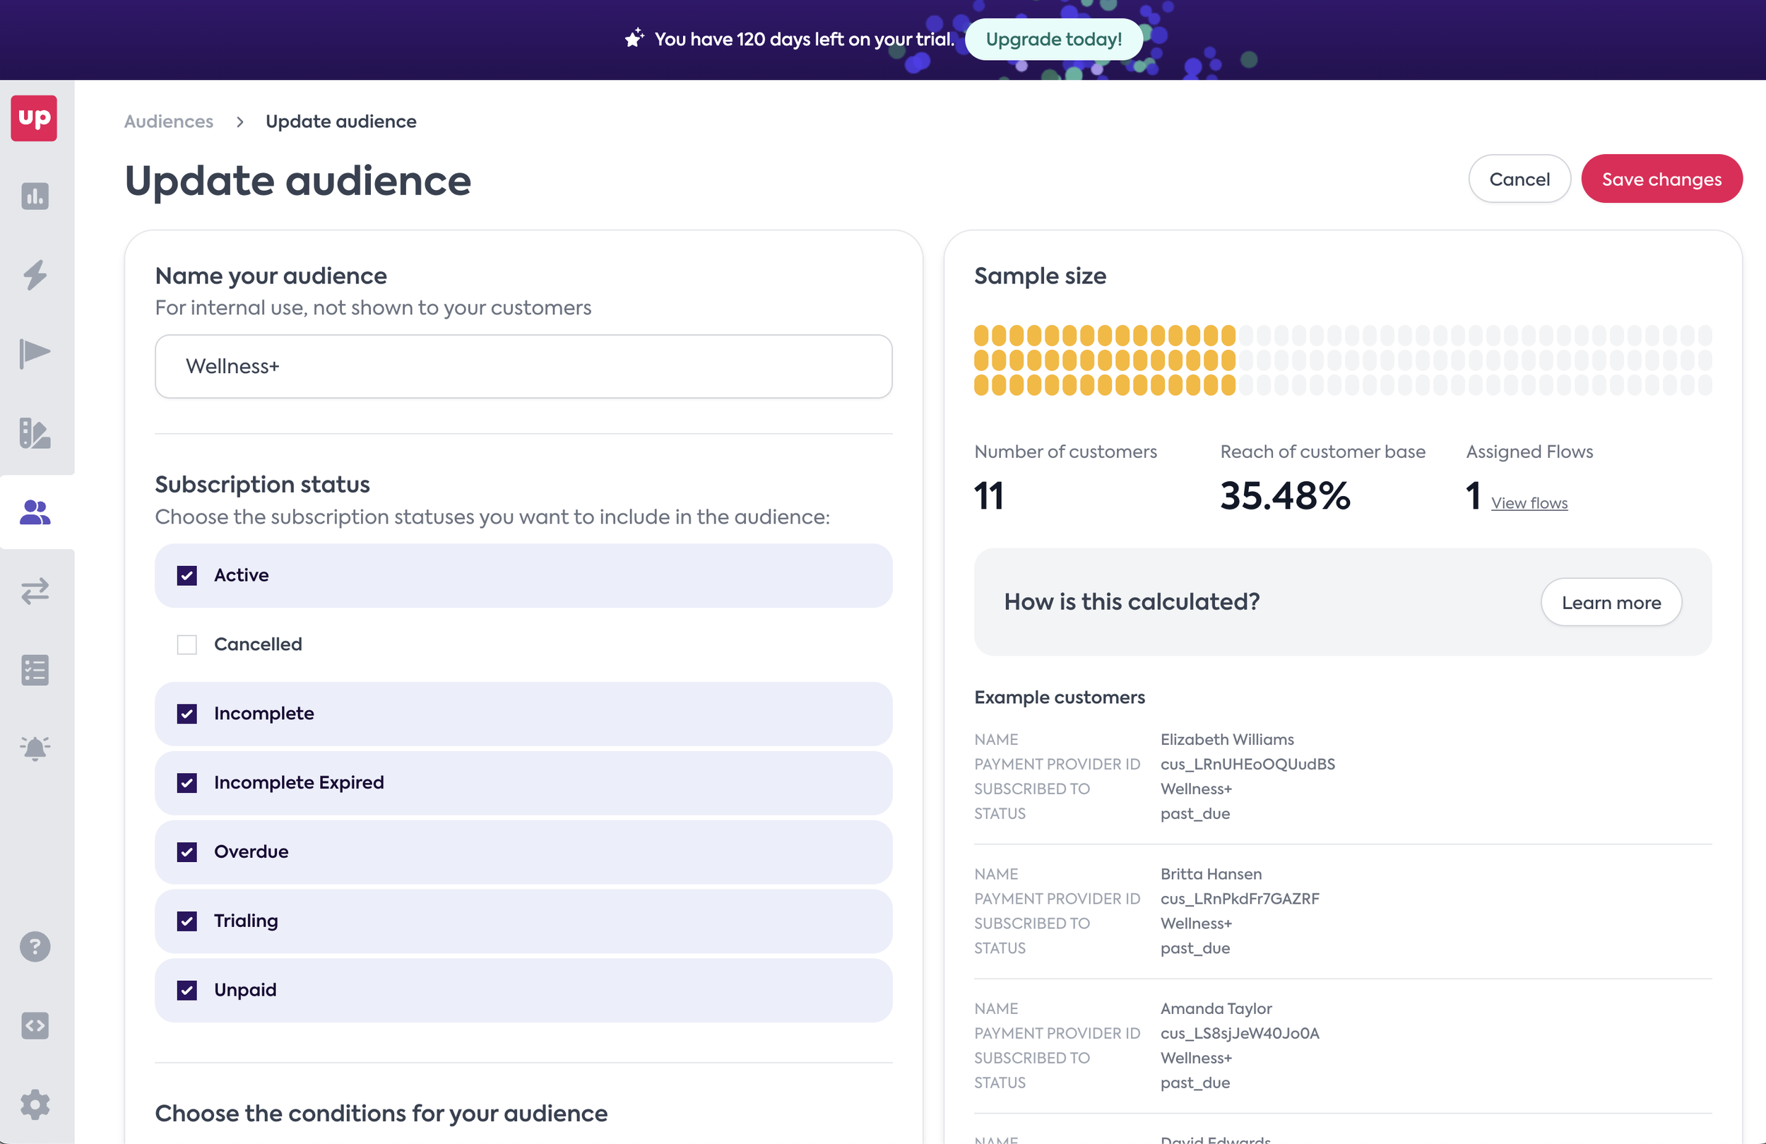1766x1144 pixels.
Task: Click the Upgrade today! button
Action: (1053, 40)
